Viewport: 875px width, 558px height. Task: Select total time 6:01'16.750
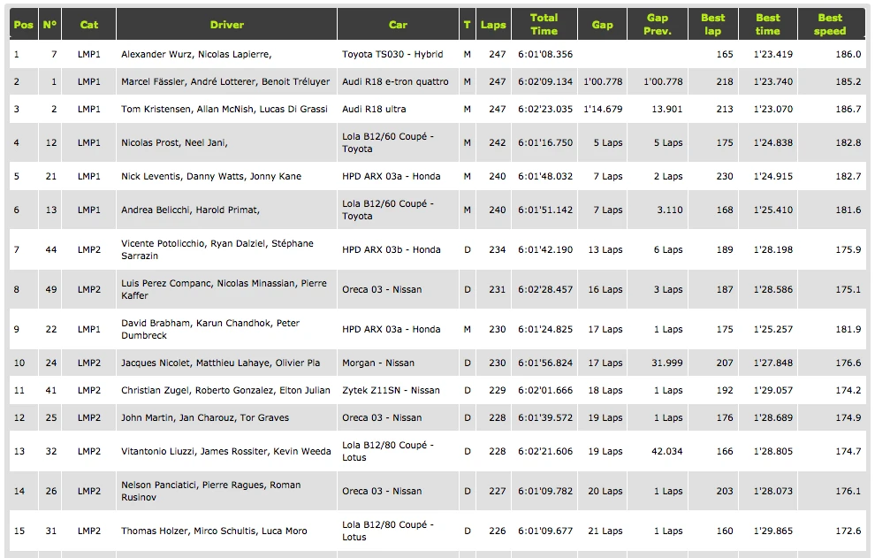pyautogui.click(x=545, y=142)
